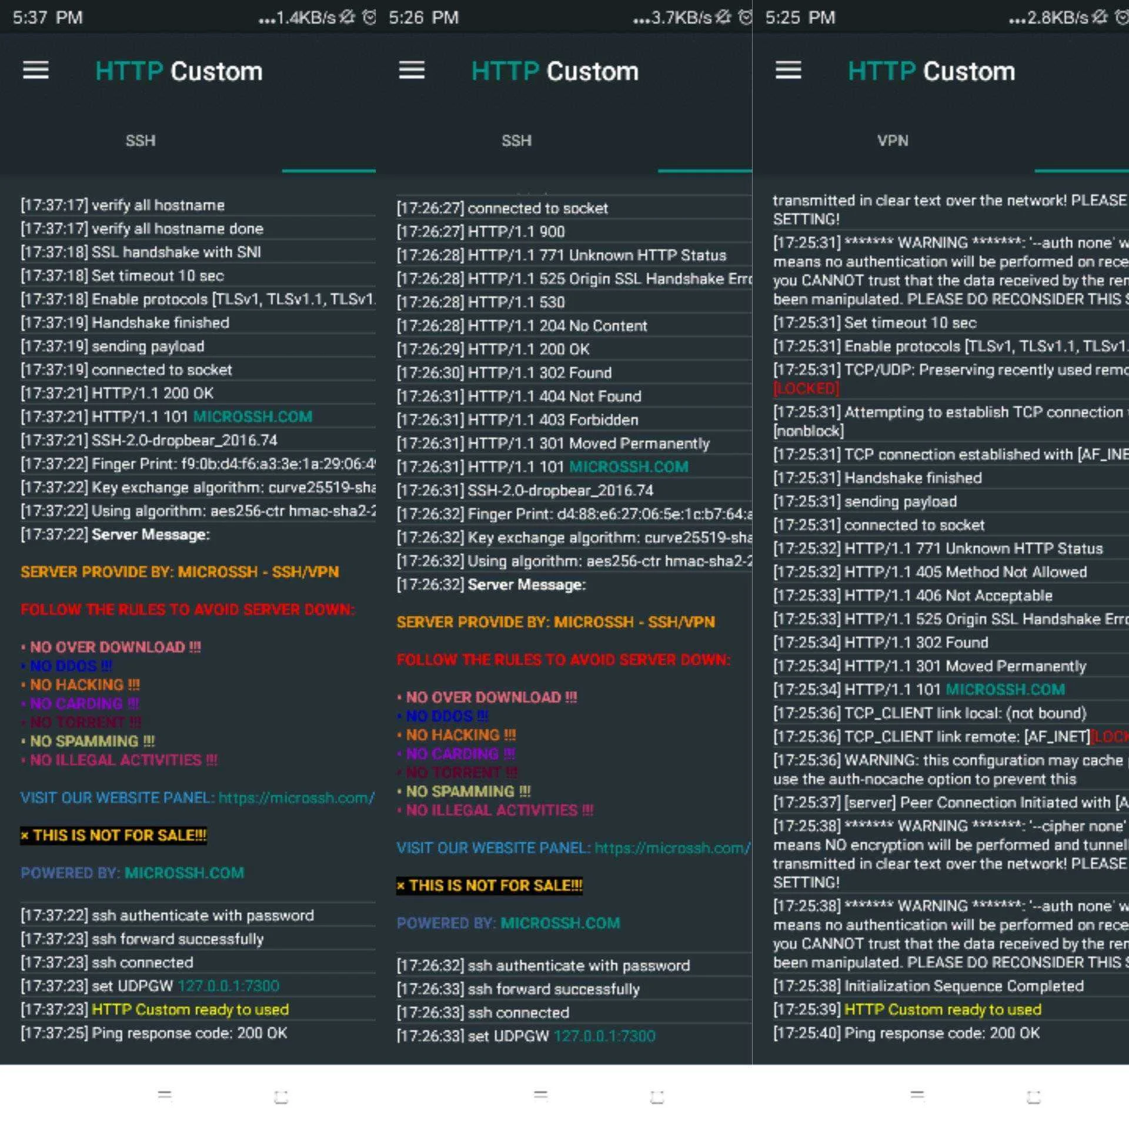Select the red [LOCKED] text in the VPN log
Viewport: 1129px width, 1129px height.
point(806,389)
